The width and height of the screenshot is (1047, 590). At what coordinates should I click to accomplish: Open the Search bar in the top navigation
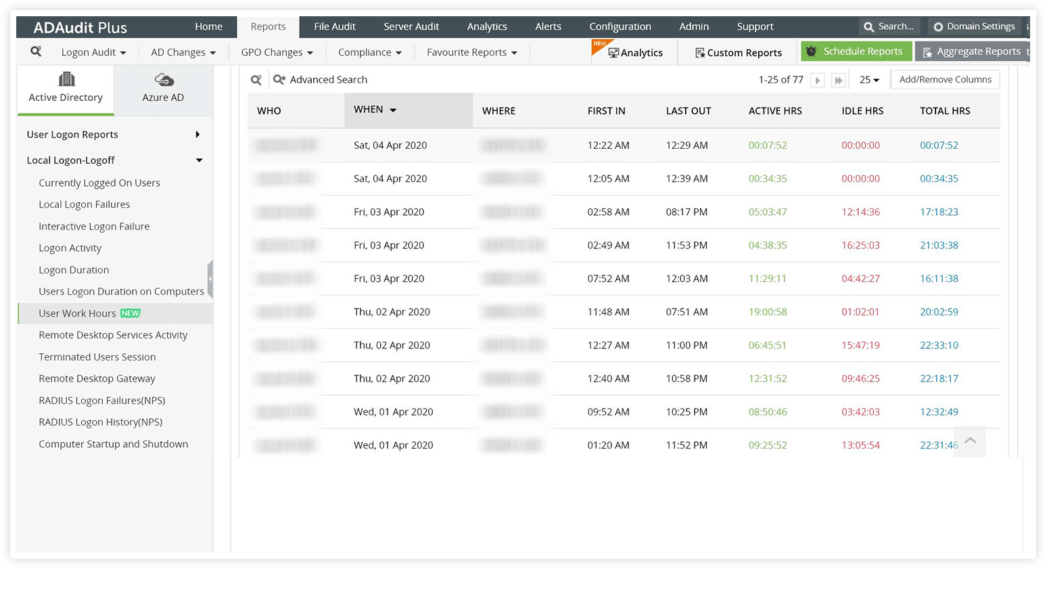click(x=889, y=26)
